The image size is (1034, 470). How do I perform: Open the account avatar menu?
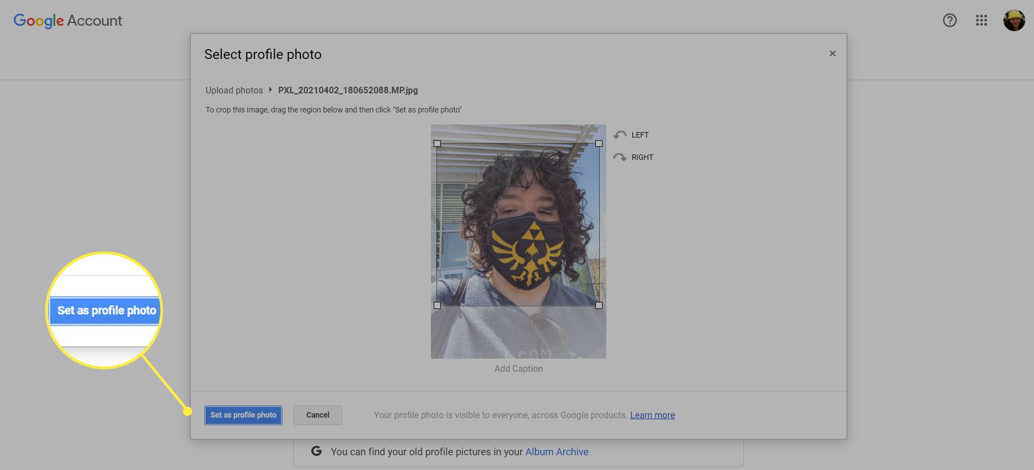click(1014, 20)
